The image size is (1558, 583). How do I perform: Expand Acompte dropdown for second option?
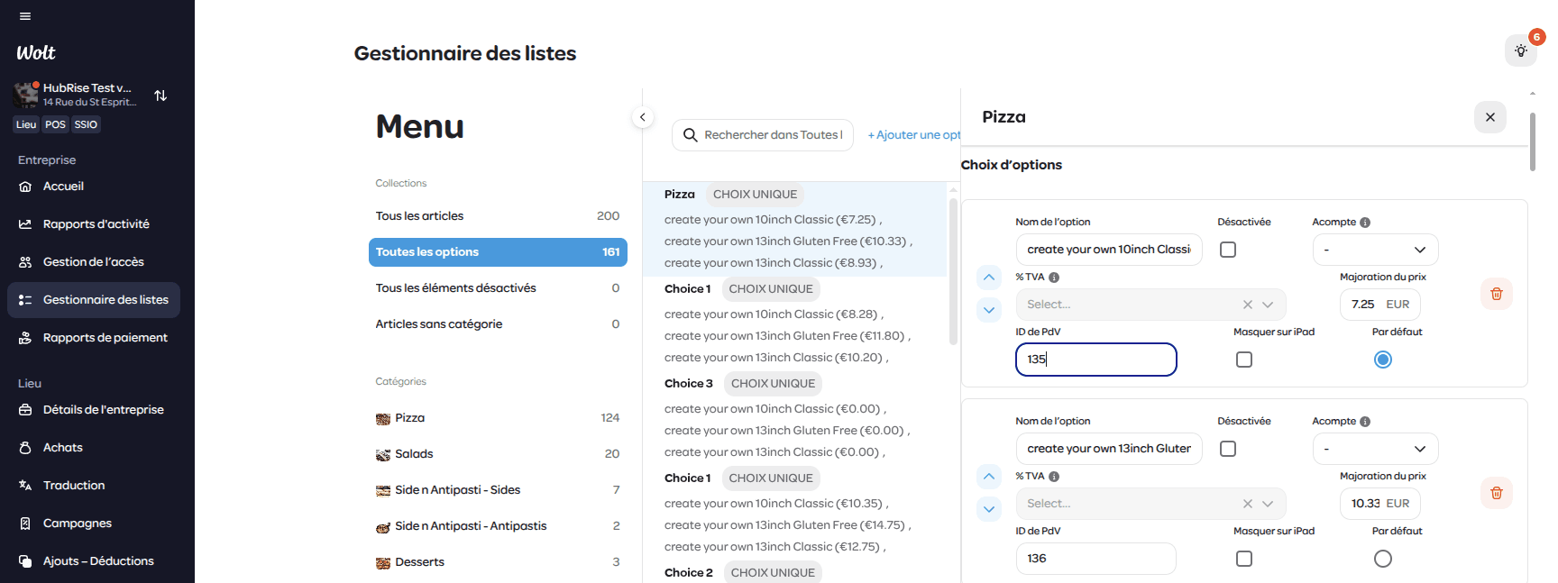[1375, 449]
